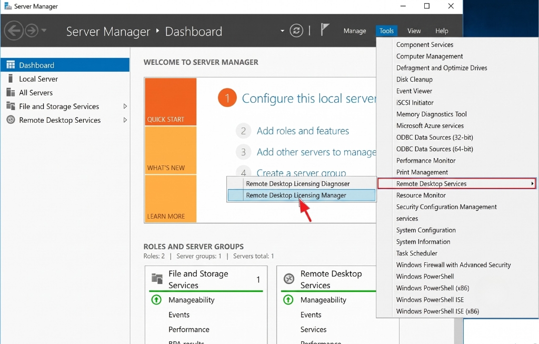Launch Memory Diagnostics Tool

click(x=432, y=114)
